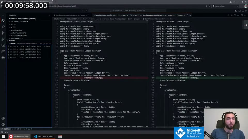This screenshot has height=139, width=248.
Task: Open the taskbar application grid launcher
Action: 3,136
